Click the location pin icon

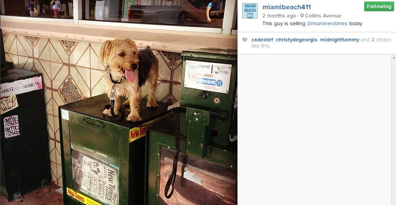[x=302, y=15]
